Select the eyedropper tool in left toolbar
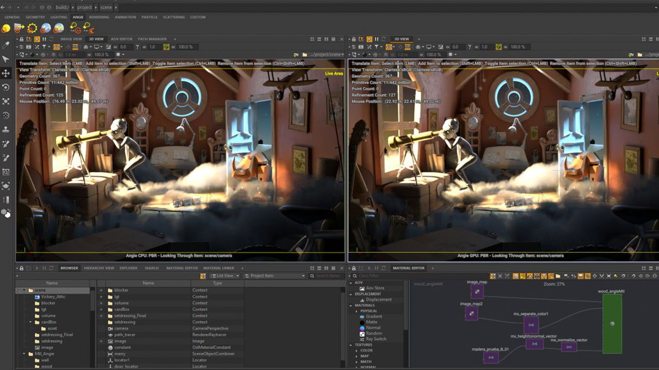659x370 pixels. [x=6, y=45]
